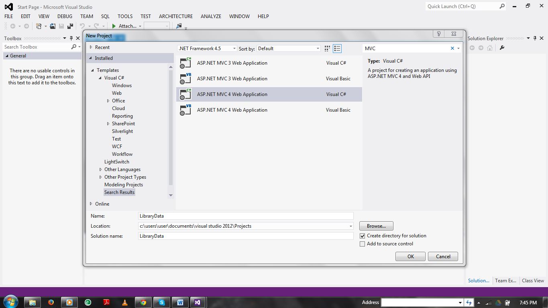Open Firefox from the taskbar
Image resolution: width=548 pixels, height=308 pixels.
pos(51,302)
